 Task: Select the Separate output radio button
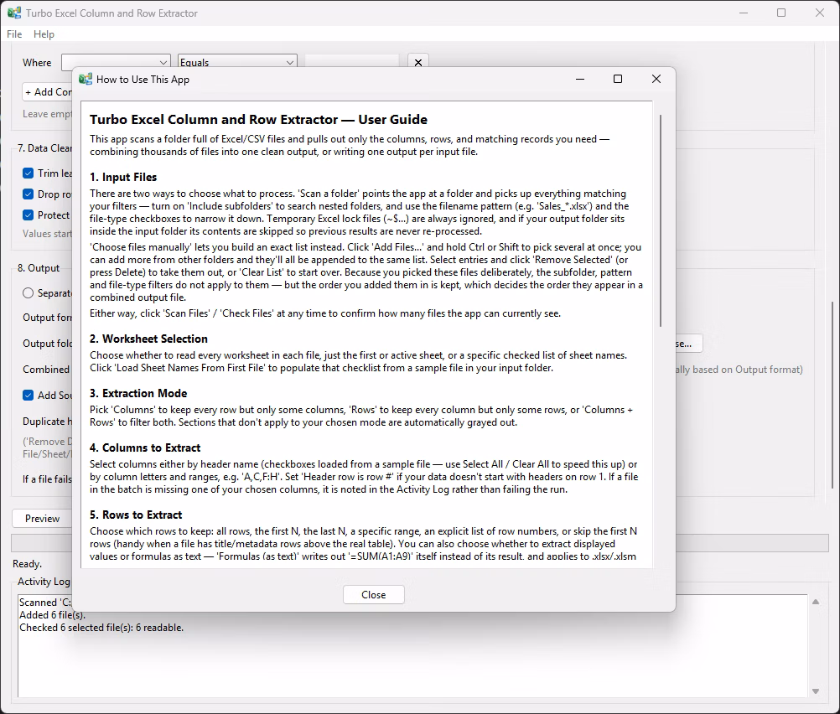click(29, 293)
